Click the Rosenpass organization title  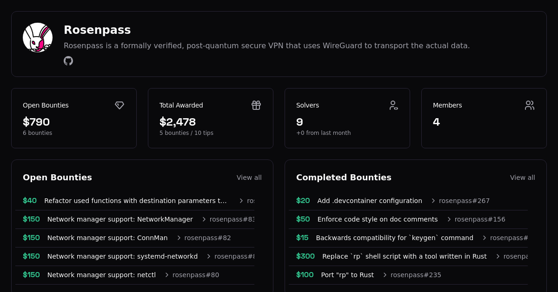click(x=97, y=30)
